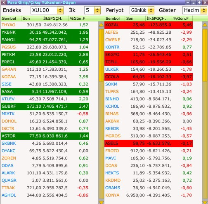Click the right table scroll-down arrow
This screenshot has height=204, width=208.
click(205, 202)
